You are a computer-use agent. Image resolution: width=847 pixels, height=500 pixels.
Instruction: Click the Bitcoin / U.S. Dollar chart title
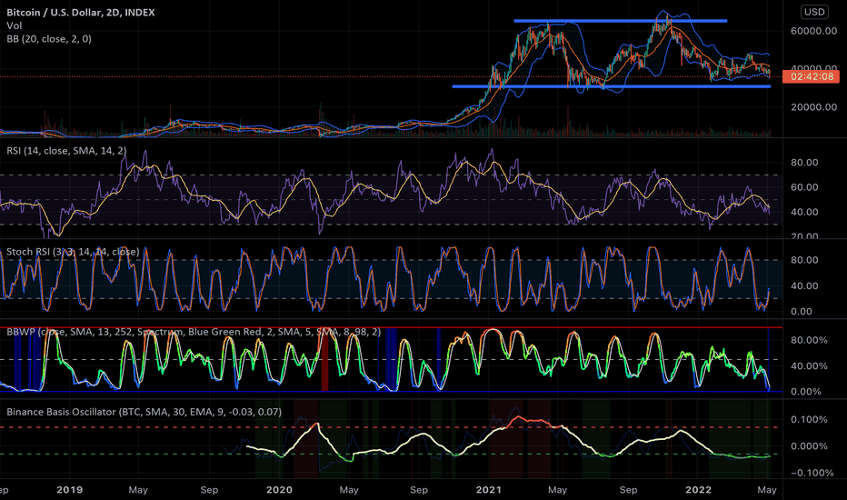tap(81, 13)
